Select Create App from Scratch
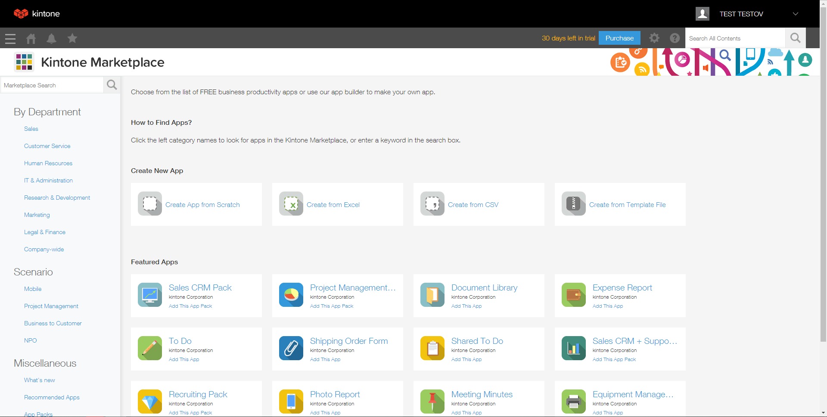The width and height of the screenshot is (827, 417). (202, 205)
